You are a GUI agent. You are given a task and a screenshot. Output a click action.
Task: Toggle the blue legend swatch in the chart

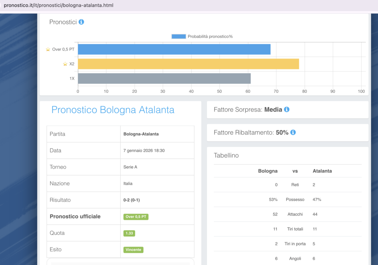click(x=179, y=36)
